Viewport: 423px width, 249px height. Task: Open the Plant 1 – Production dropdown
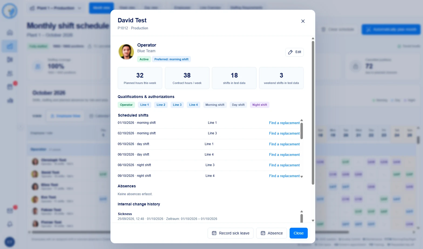(x=55, y=8)
